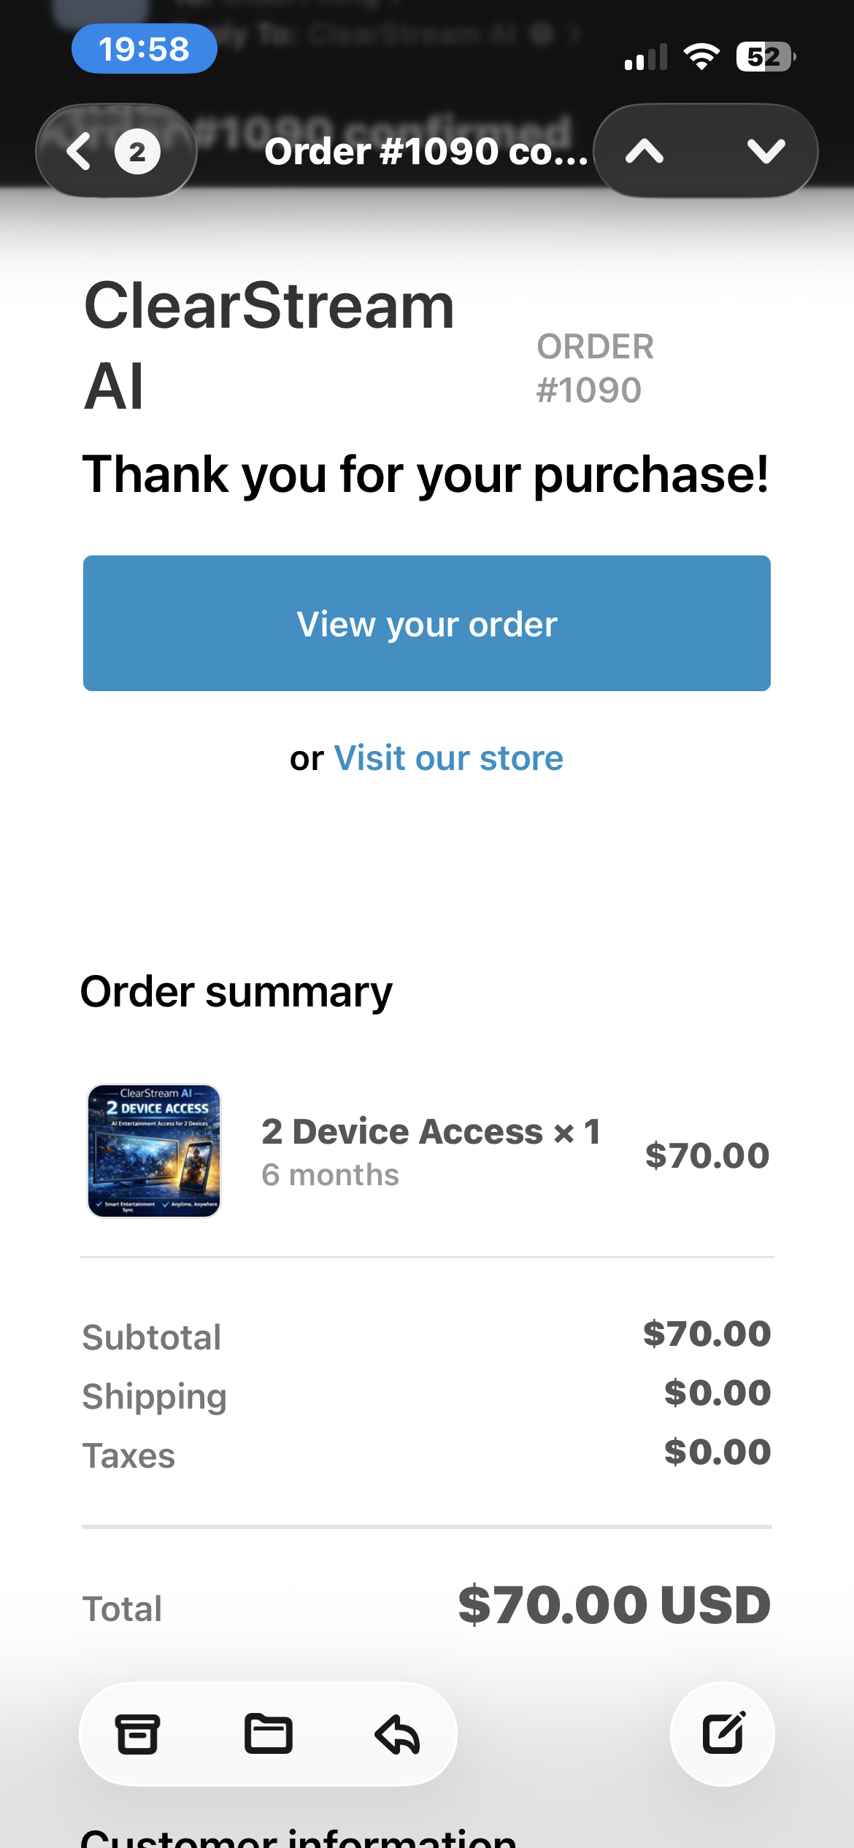Click the View your order button
This screenshot has height=1848, width=854.
(x=427, y=623)
